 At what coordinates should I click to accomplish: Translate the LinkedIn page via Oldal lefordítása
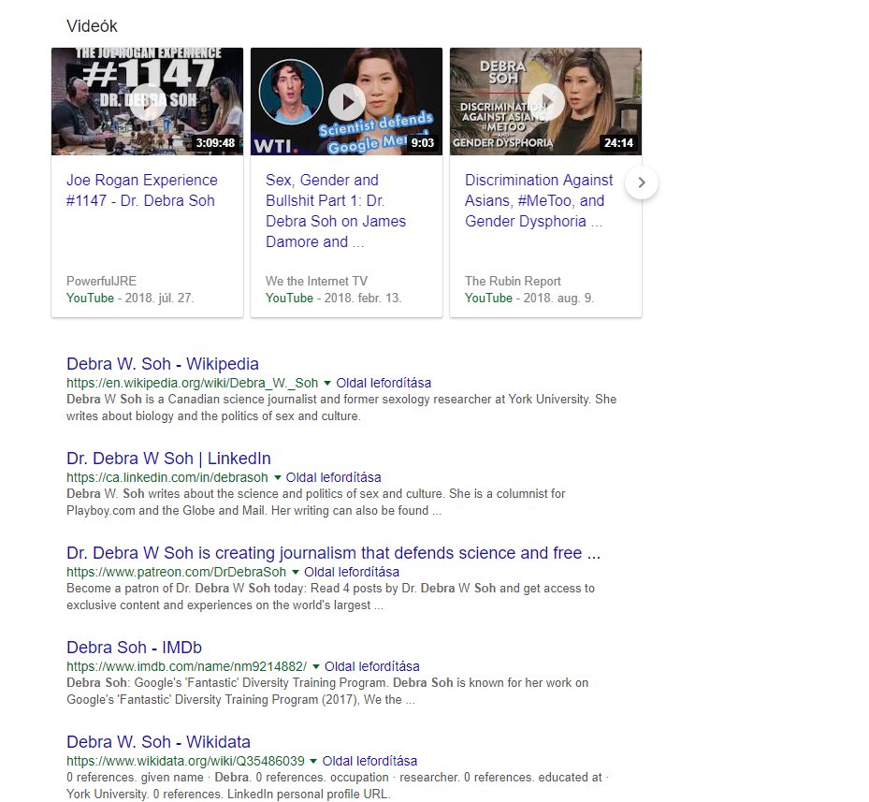click(334, 477)
